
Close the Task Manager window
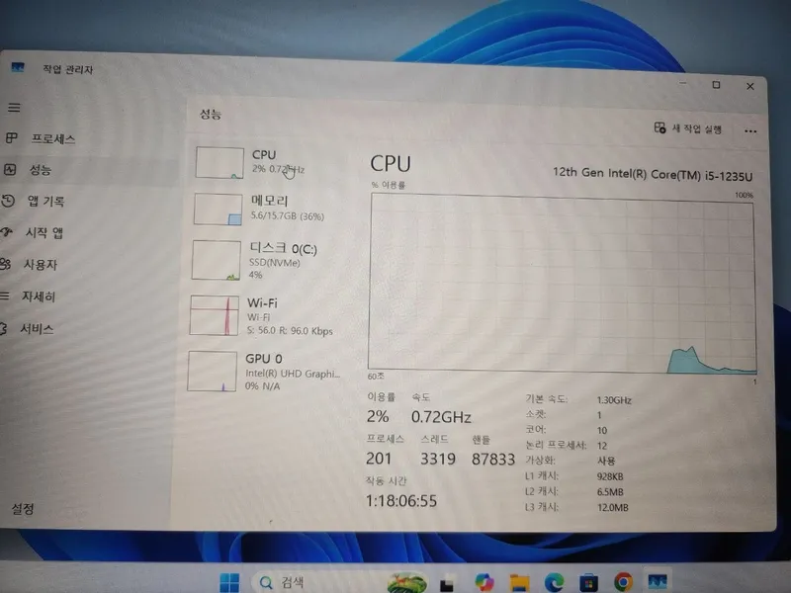click(750, 86)
